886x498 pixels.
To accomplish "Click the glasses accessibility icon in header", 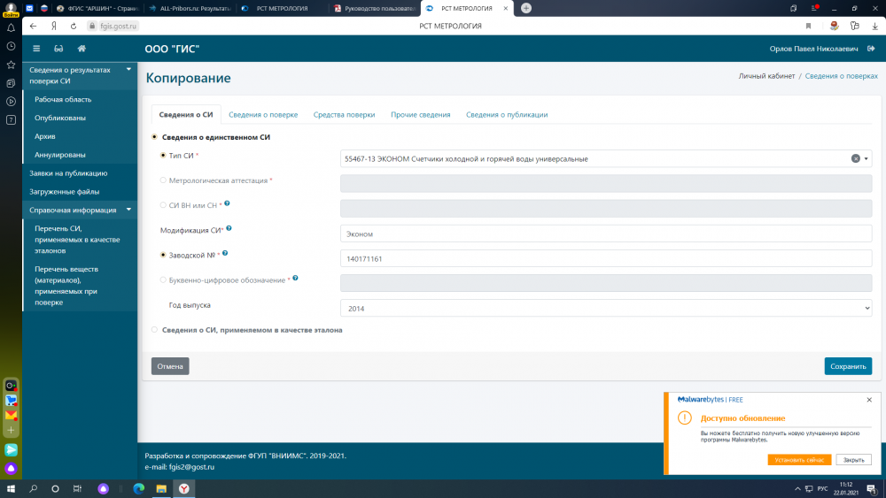I will pos(58,49).
